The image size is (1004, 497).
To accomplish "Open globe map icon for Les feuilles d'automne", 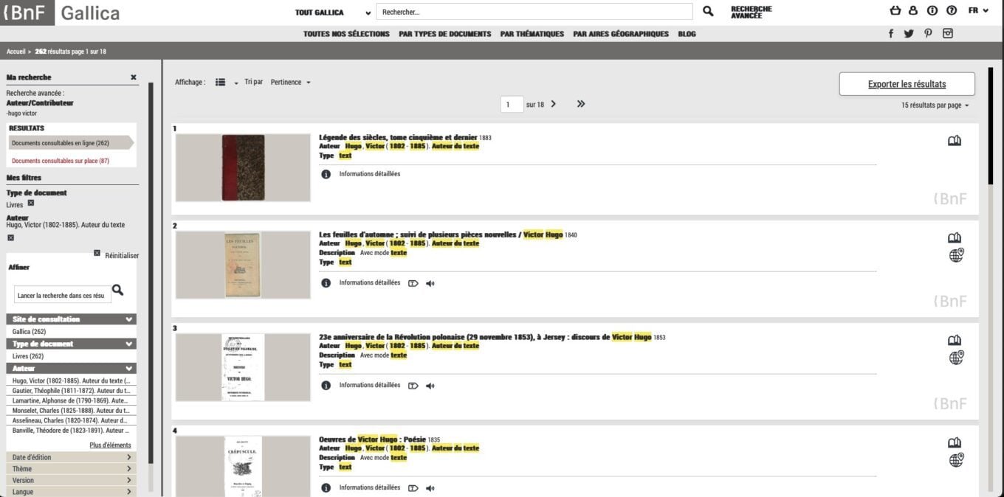I will (956, 255).
